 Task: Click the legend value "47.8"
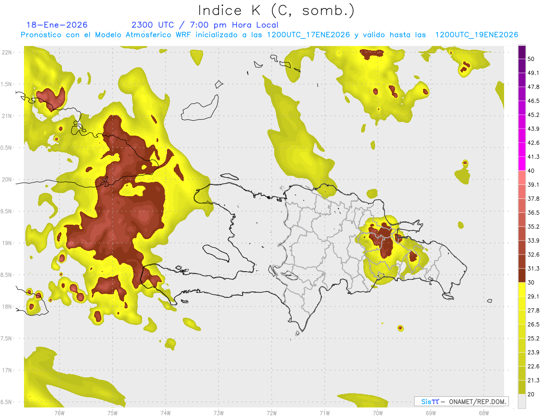(533, 87)
